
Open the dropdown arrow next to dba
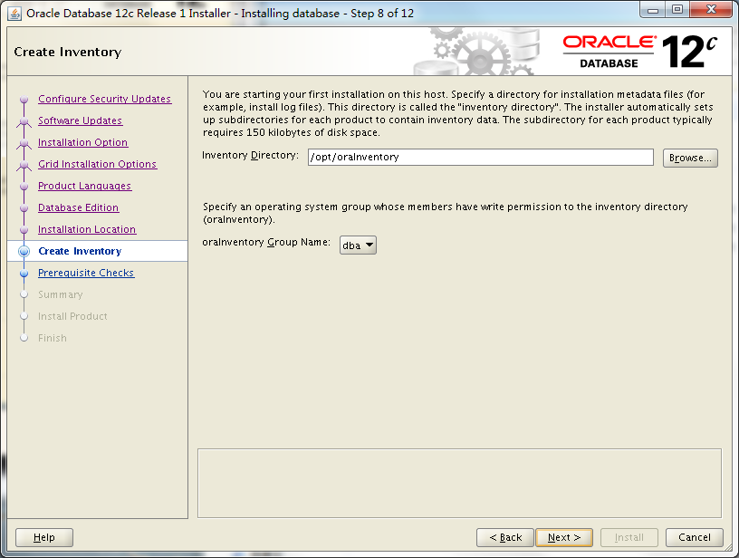[x=368, y=243]
